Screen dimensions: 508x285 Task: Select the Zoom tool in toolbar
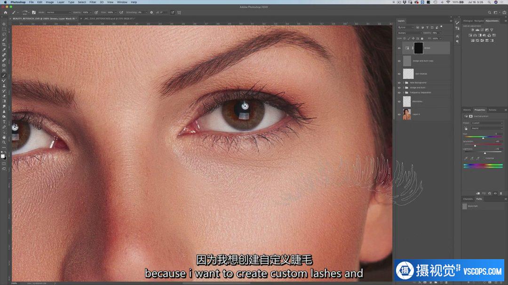pyautogui.click(x=4, y=142)
